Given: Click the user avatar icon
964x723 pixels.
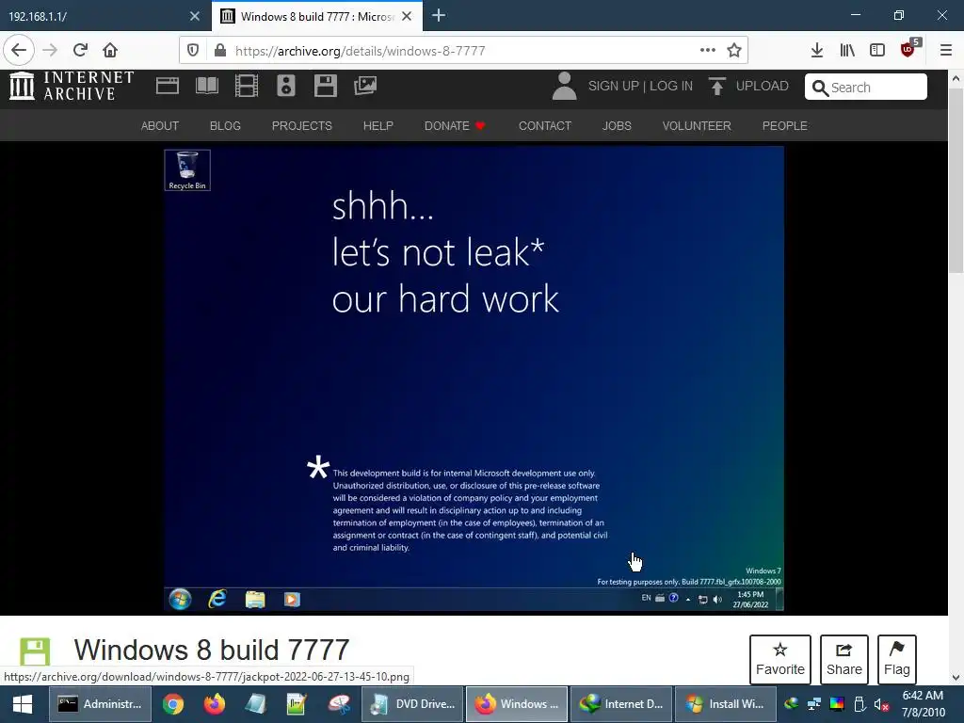Looking at the screenshot, I should coord(565,86).
